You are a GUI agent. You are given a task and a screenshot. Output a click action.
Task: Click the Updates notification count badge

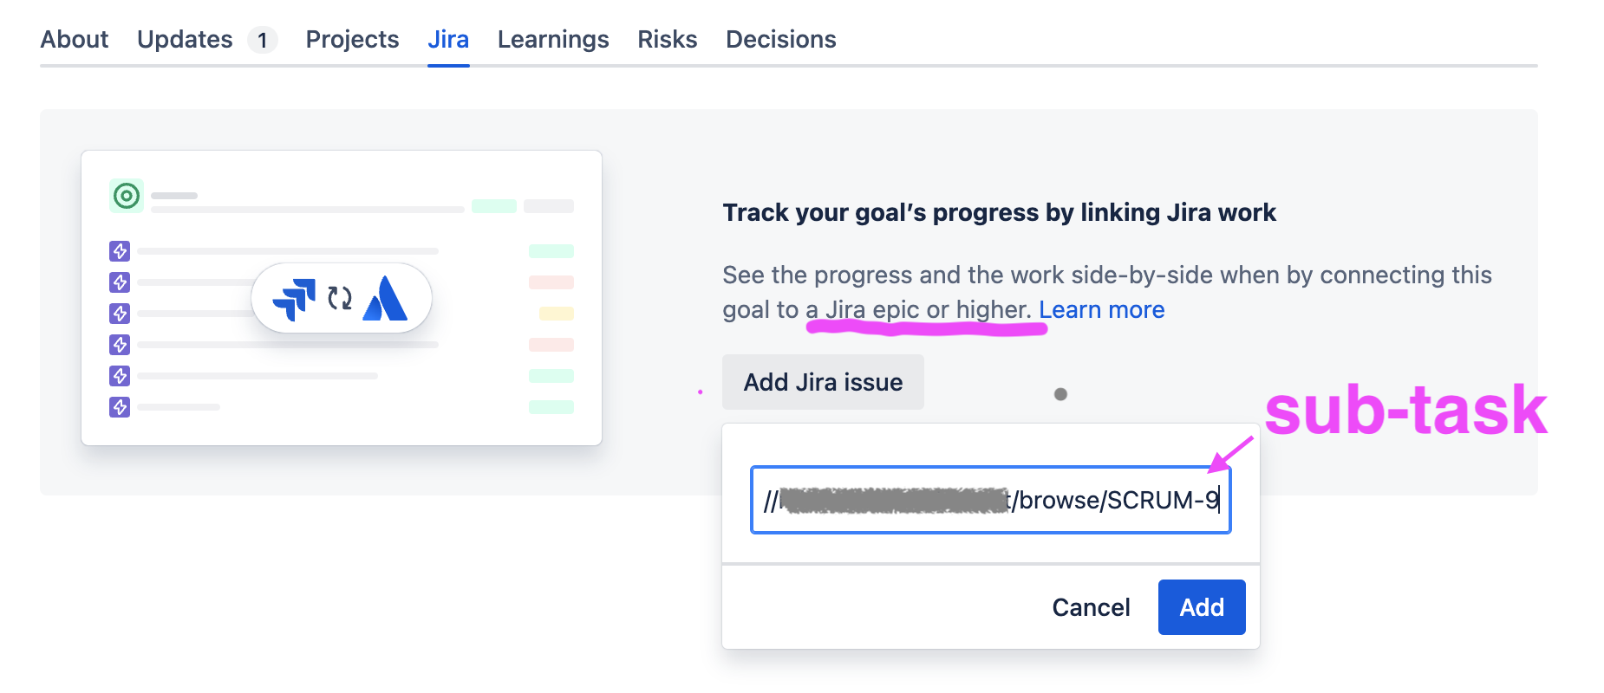click(263, 39)
